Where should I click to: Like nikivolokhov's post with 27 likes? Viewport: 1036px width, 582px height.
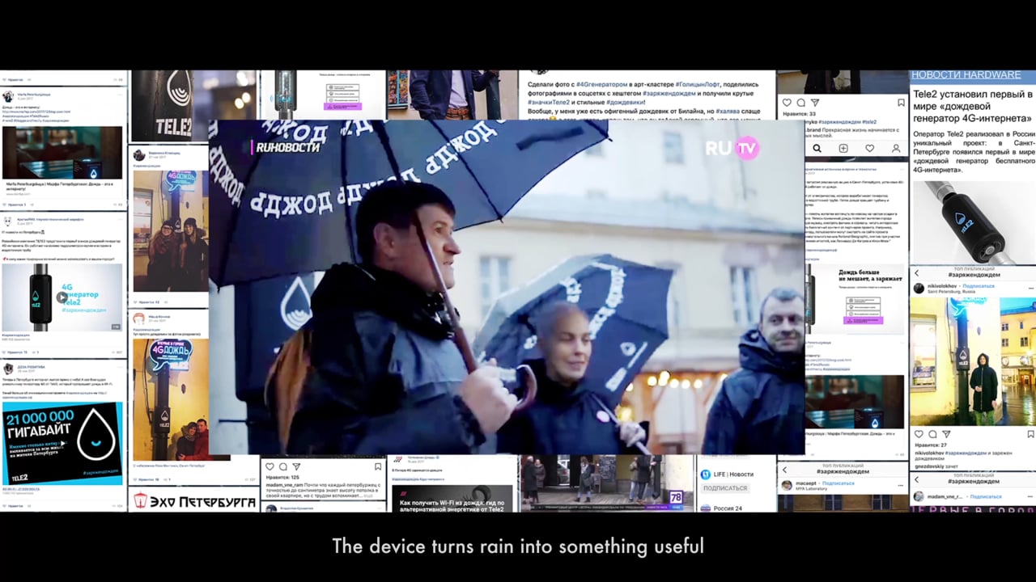coord(919,434)
